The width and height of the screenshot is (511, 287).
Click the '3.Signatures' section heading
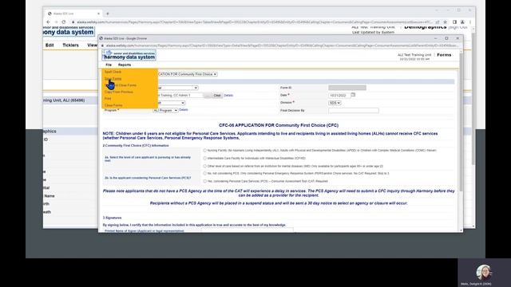coord(112,218)
